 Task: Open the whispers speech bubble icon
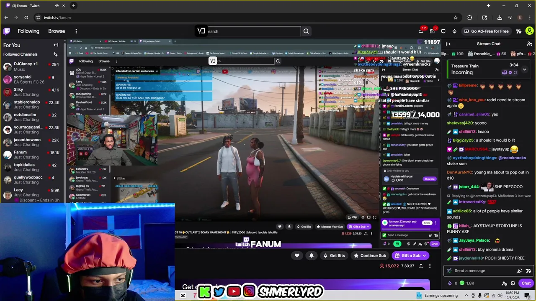[x=443, y=31]
